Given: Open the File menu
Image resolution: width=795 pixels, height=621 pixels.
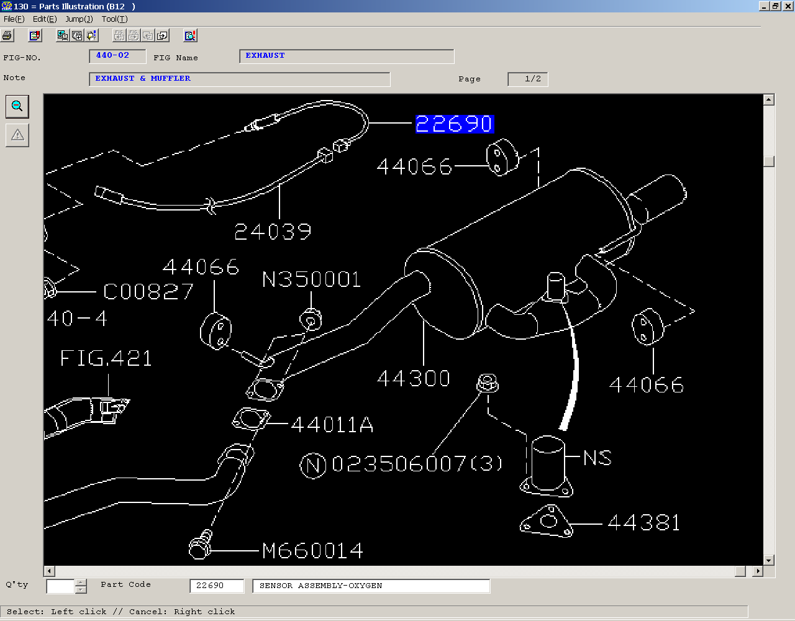Looking at the screenshot, I should click(14, 19).
